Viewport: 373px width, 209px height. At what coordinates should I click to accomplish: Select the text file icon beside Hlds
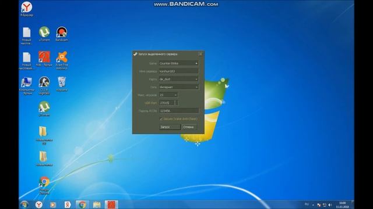click(26, 60)
